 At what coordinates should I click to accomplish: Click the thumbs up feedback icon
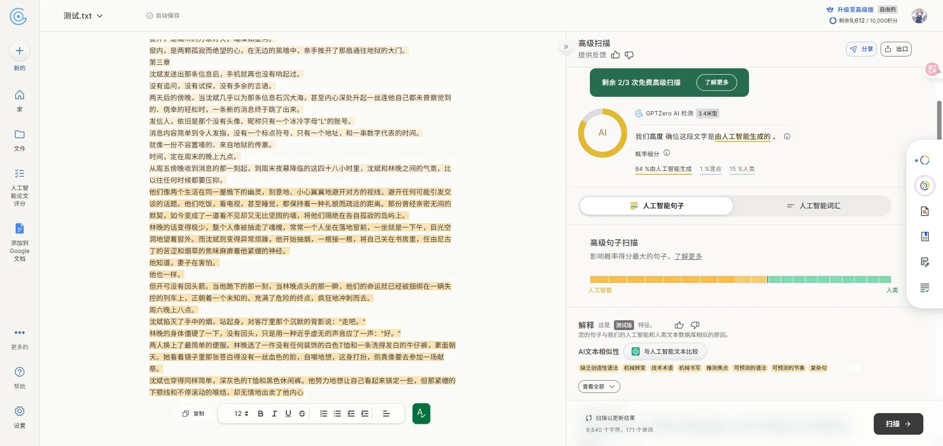615,55
